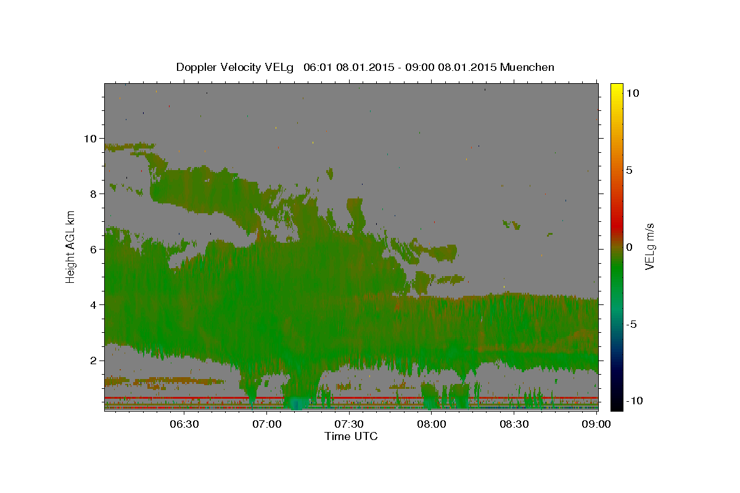Click the 08:00 time tick label

coord(432,425)
